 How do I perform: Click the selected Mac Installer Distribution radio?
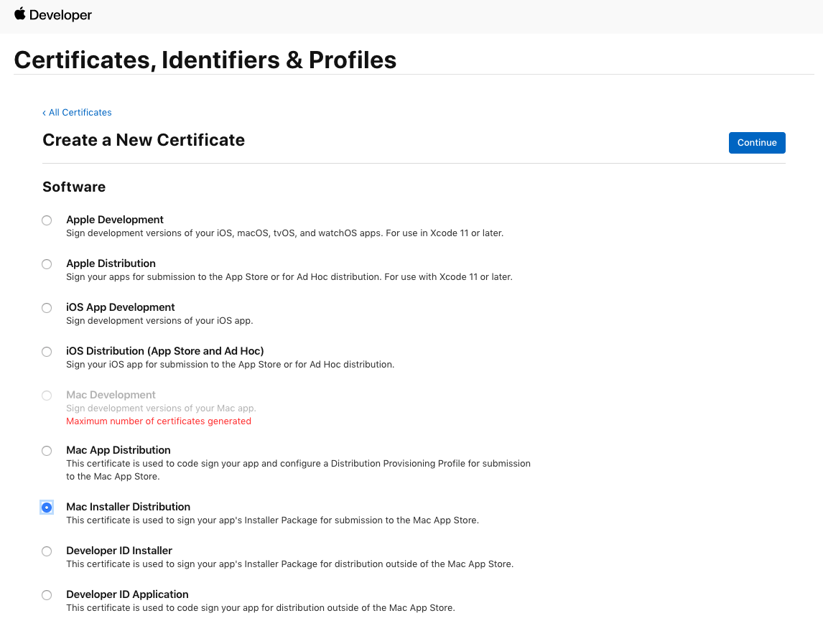point(47,508)
